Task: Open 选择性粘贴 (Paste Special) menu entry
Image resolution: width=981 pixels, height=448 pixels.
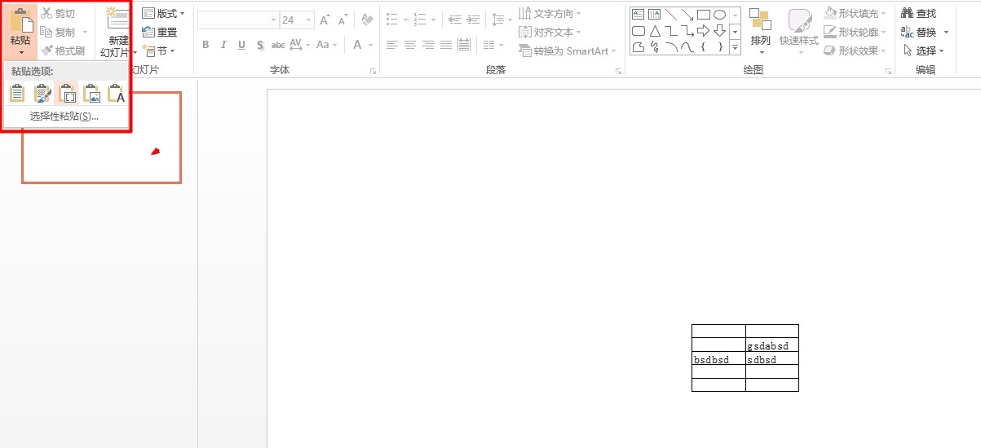Action: pos(64,116)
